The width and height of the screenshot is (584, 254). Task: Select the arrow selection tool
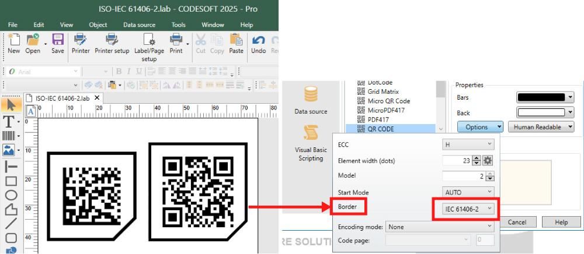click(10, 105)
